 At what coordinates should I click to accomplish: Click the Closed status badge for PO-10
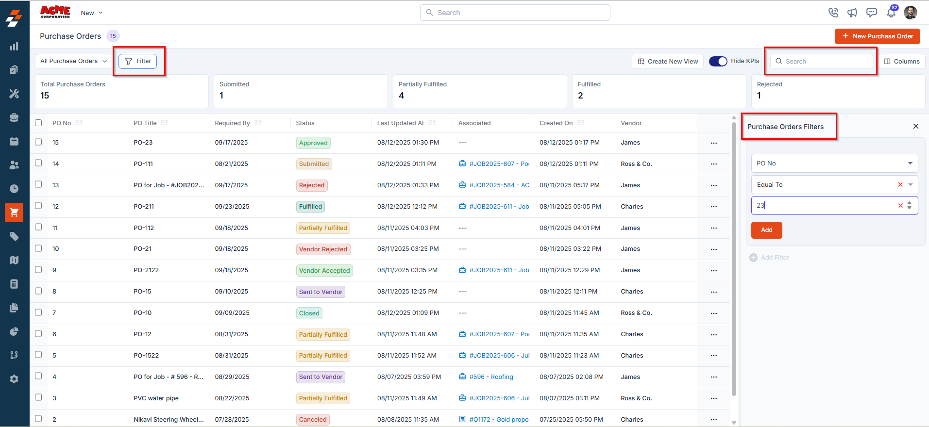coord(309,313)
